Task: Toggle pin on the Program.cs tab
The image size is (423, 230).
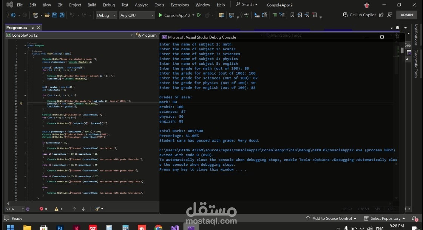Action: pyautogui.click(x=32, y=28)
